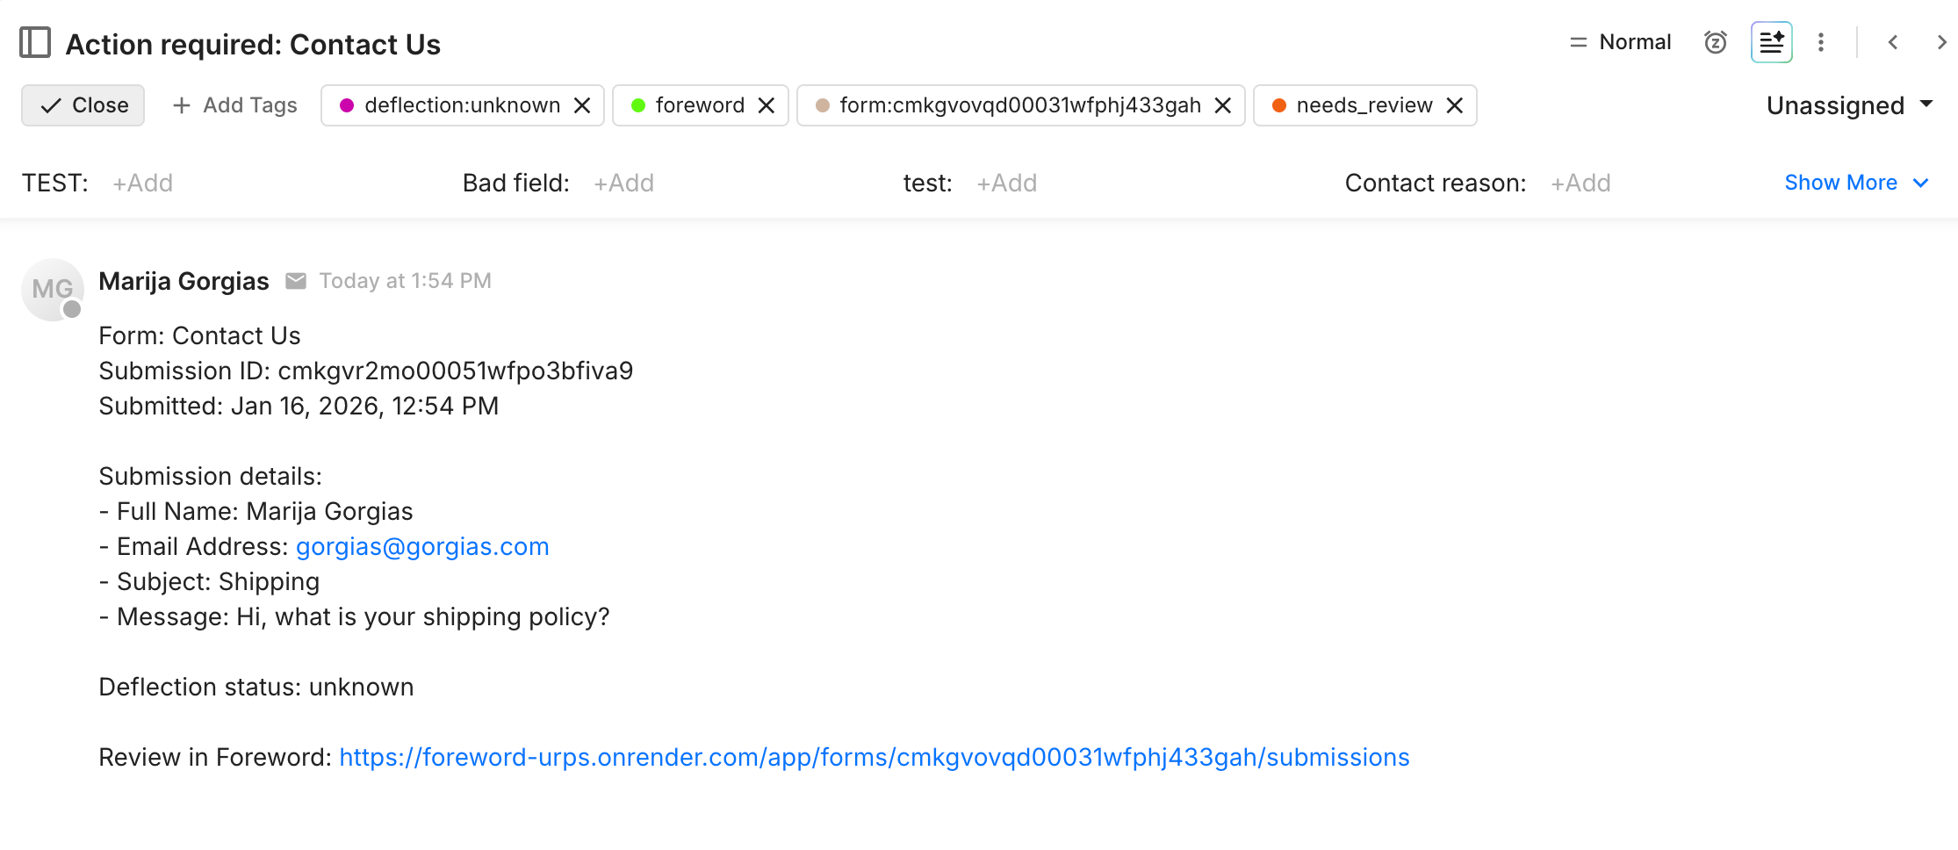Open the gorgias@gorgias.com email link
The height and width of the screenshot is (850, 1958).
point(422,546)
